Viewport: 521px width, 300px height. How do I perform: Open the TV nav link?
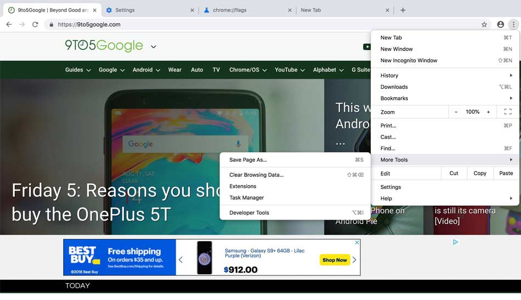[x=216, y=70]
